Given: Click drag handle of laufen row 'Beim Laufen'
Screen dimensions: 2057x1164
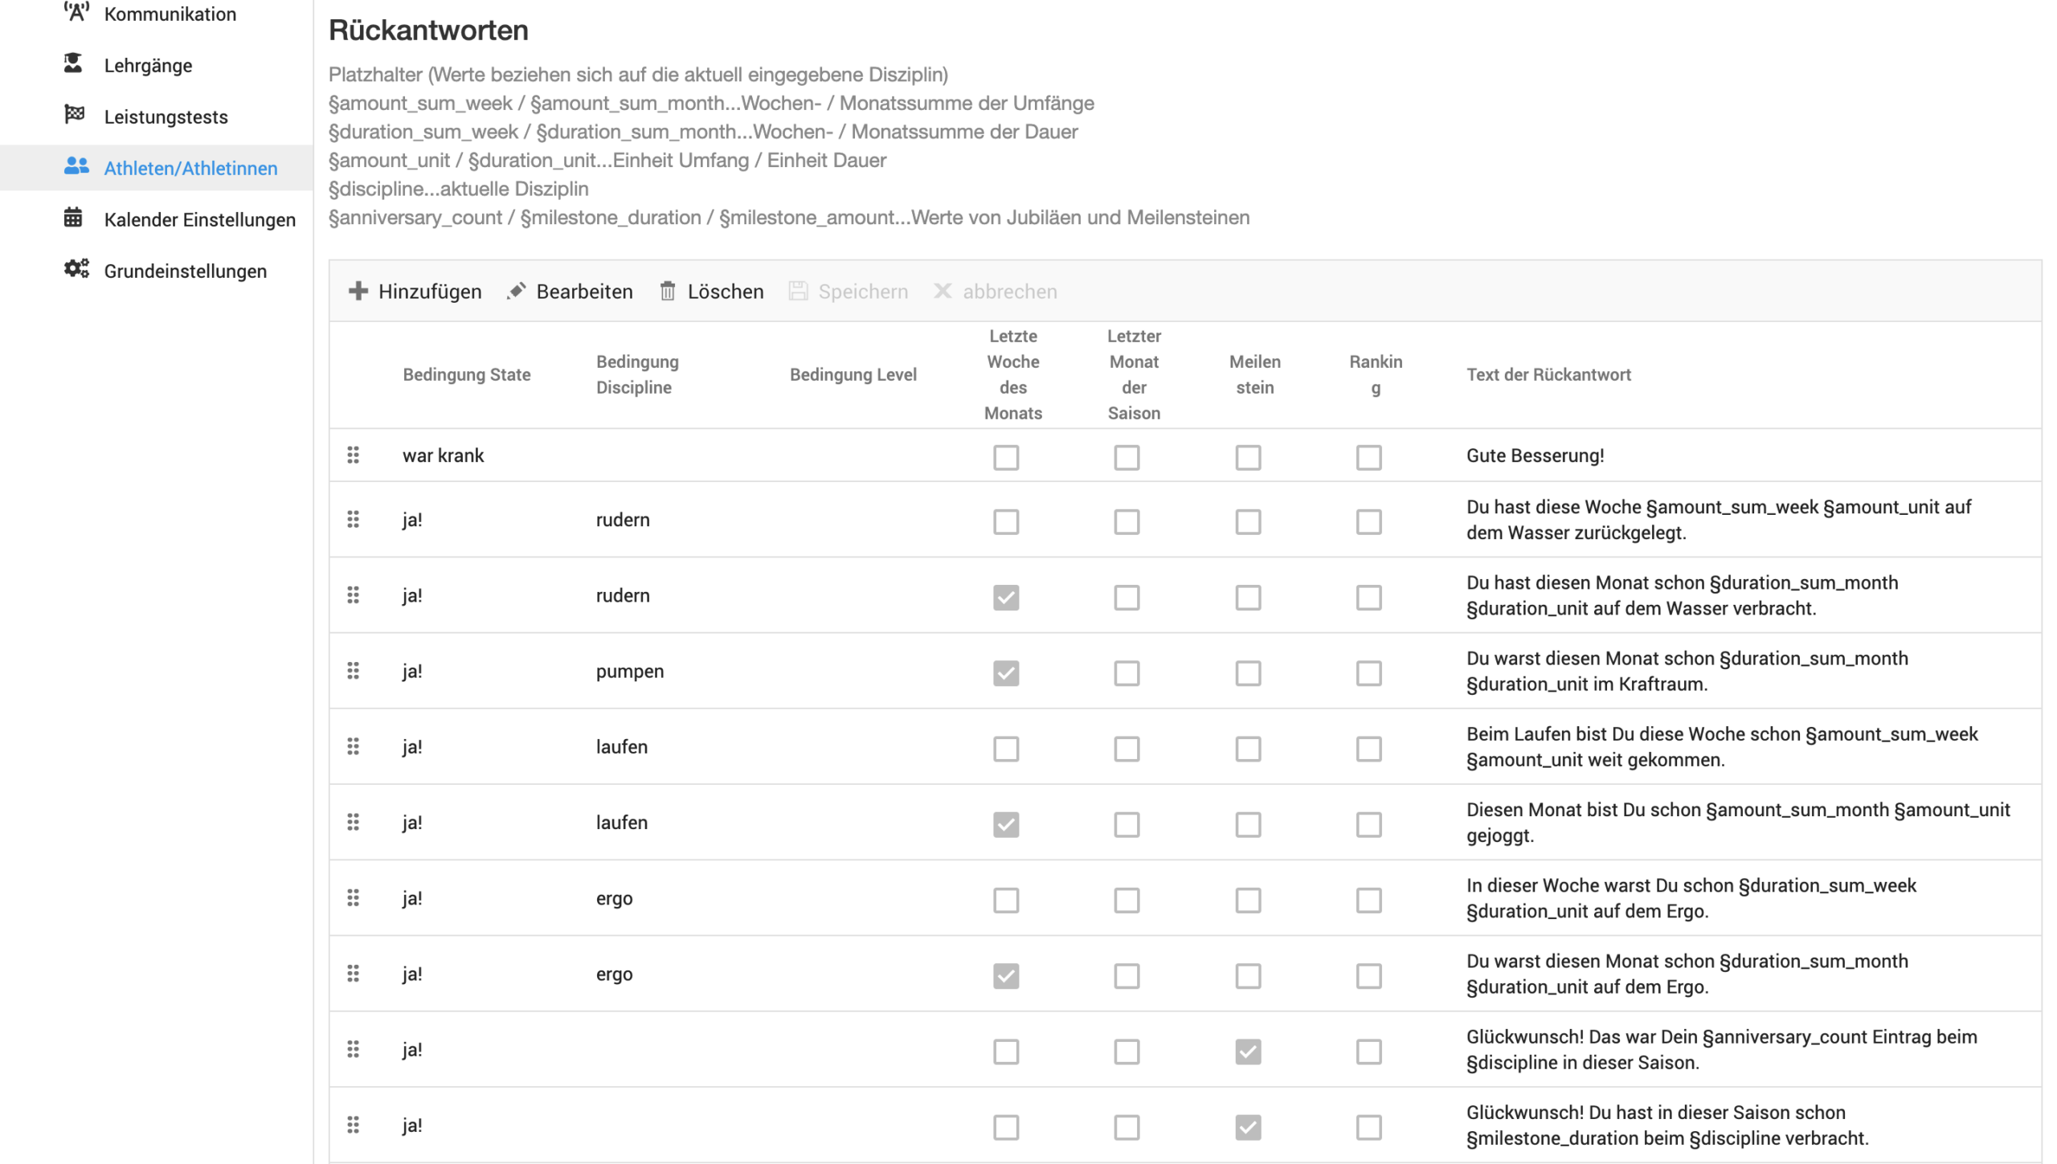Looking at the screenshot, I should [353, 747].
